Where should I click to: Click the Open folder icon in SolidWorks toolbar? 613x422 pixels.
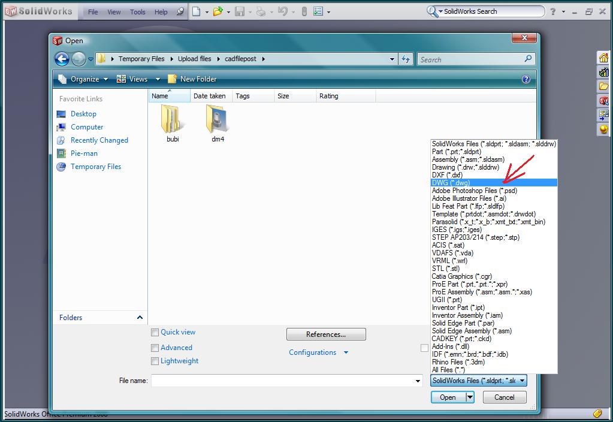[x=218, y=12]
